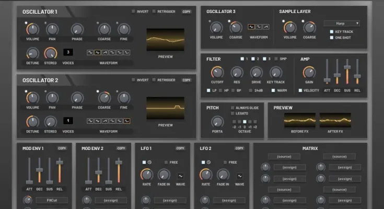Image resolution: width=384 pixels, height=209 pixels.
Task: Click the Filter Cutoff knob
Action: [217, 73]
